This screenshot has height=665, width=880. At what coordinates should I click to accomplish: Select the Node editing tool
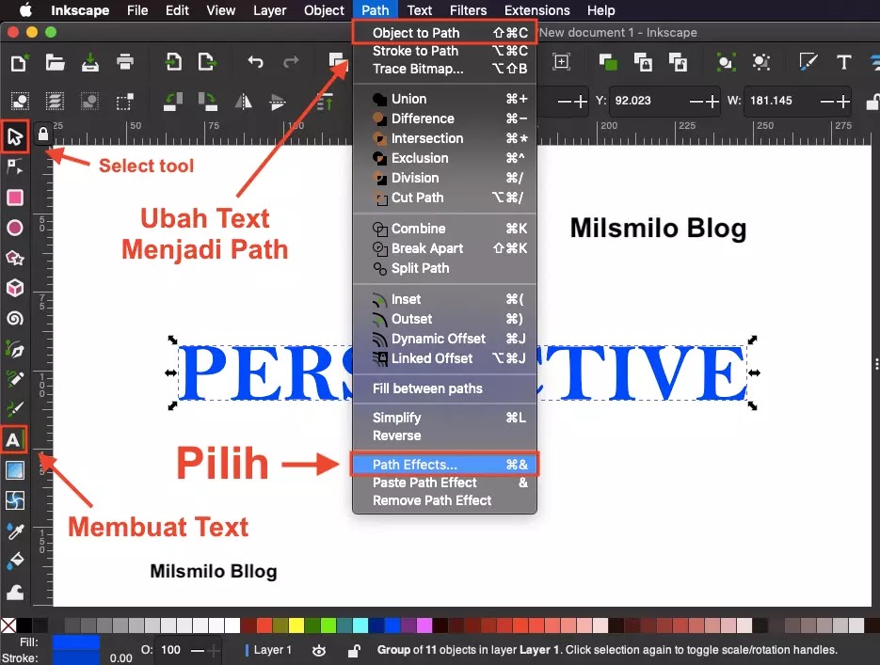pos(15,166)
